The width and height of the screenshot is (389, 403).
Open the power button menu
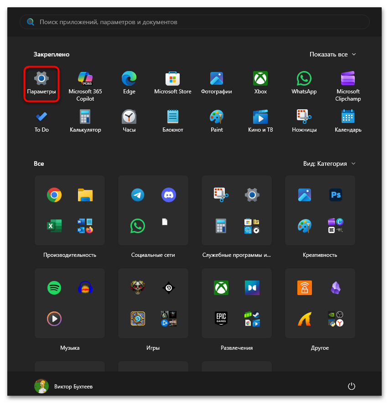coord(352,386)
